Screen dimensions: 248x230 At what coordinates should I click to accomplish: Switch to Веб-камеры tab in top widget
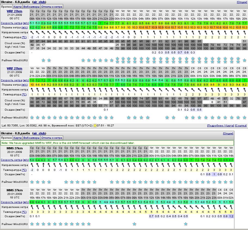(31, 6)
